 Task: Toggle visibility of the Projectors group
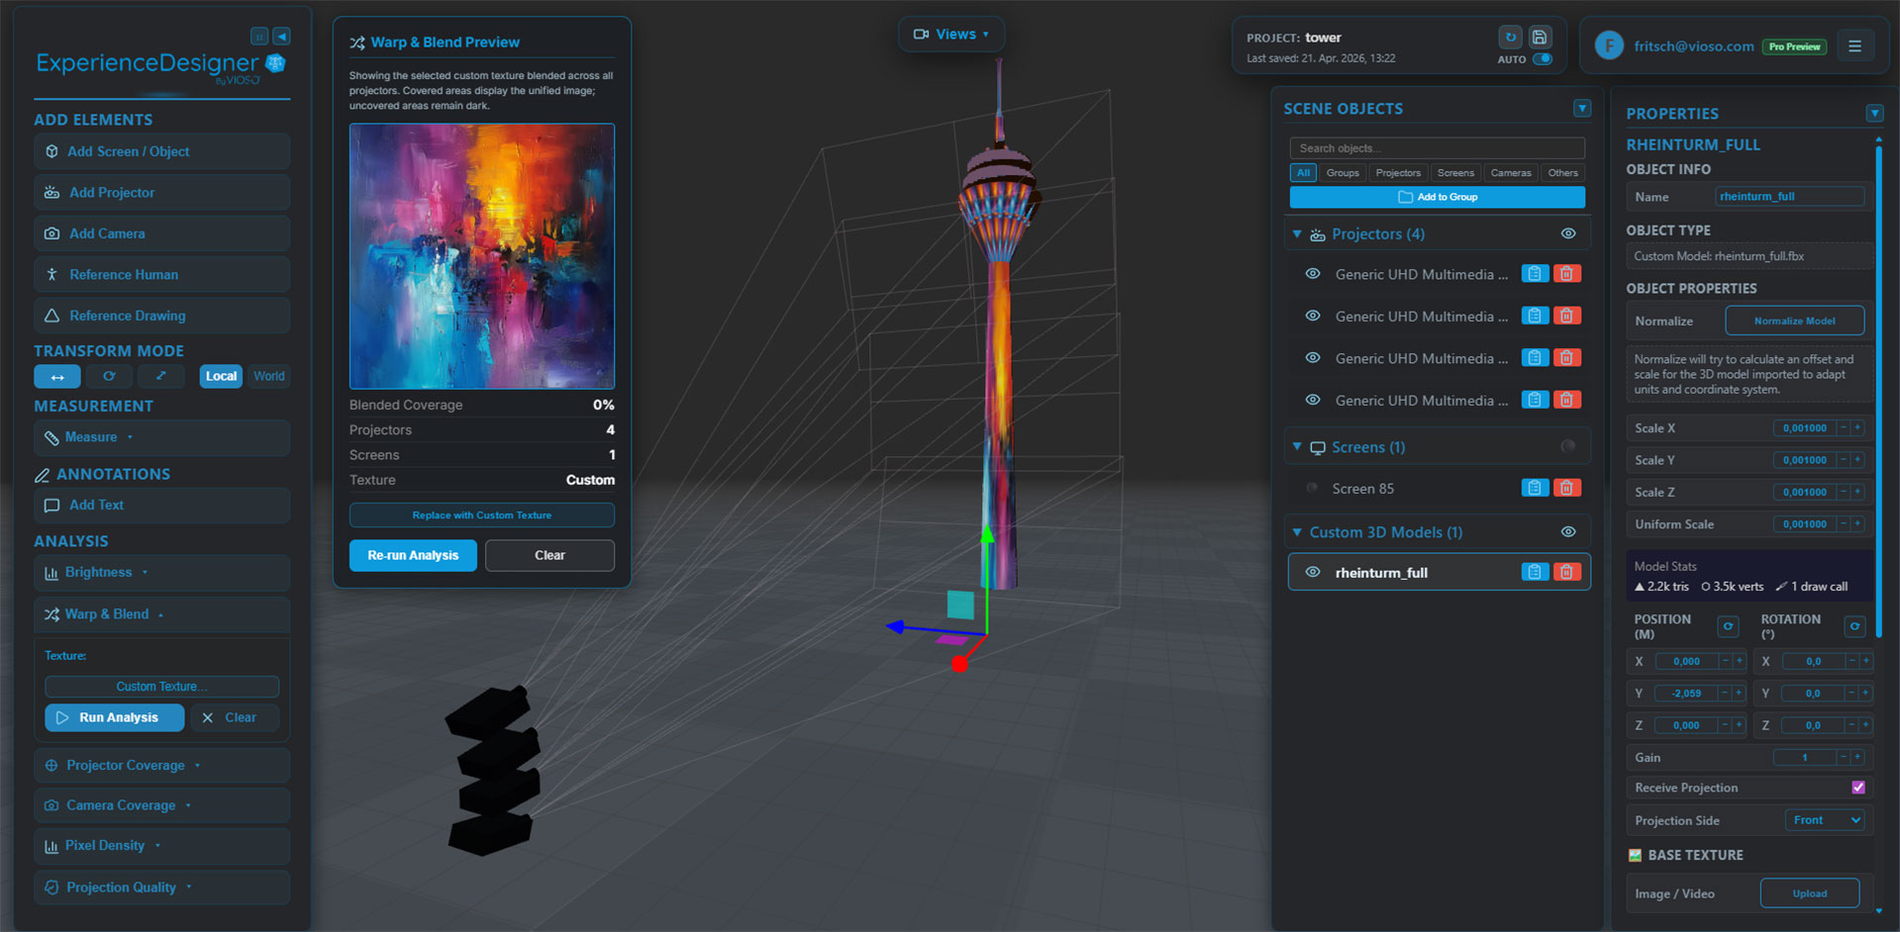tap(1567, 233)
